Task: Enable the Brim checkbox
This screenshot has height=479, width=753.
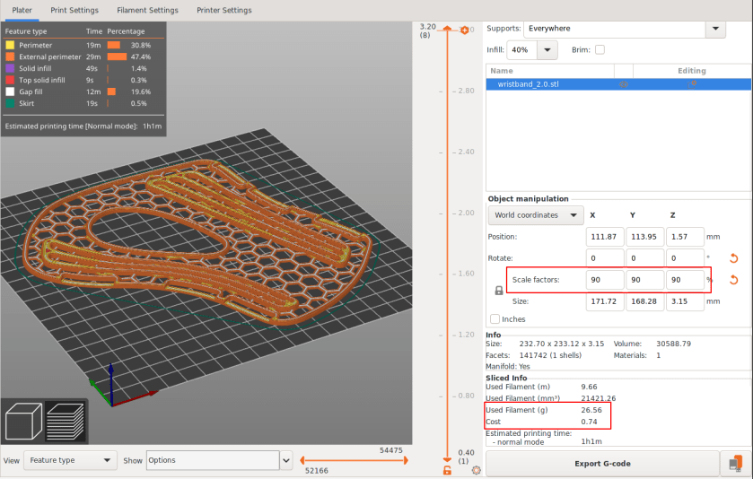Action: [x=600, y=50]
